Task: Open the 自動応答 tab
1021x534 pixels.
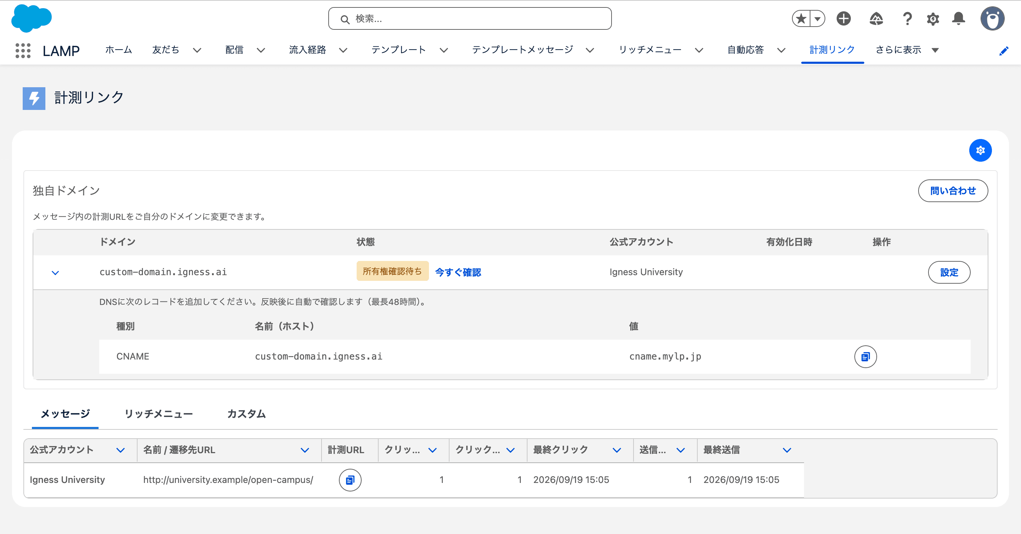Action: coord(745,50)
